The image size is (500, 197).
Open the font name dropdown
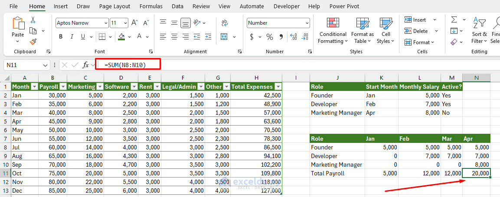coord(106,23)
